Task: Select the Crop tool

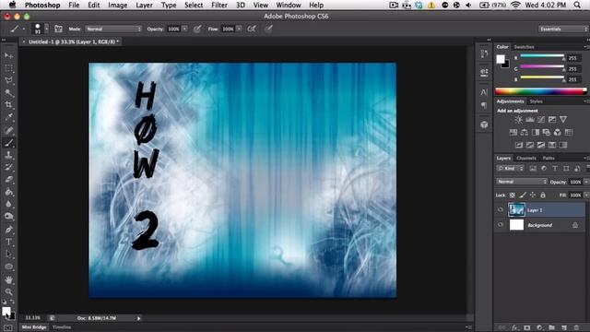Action: (8, 105)
